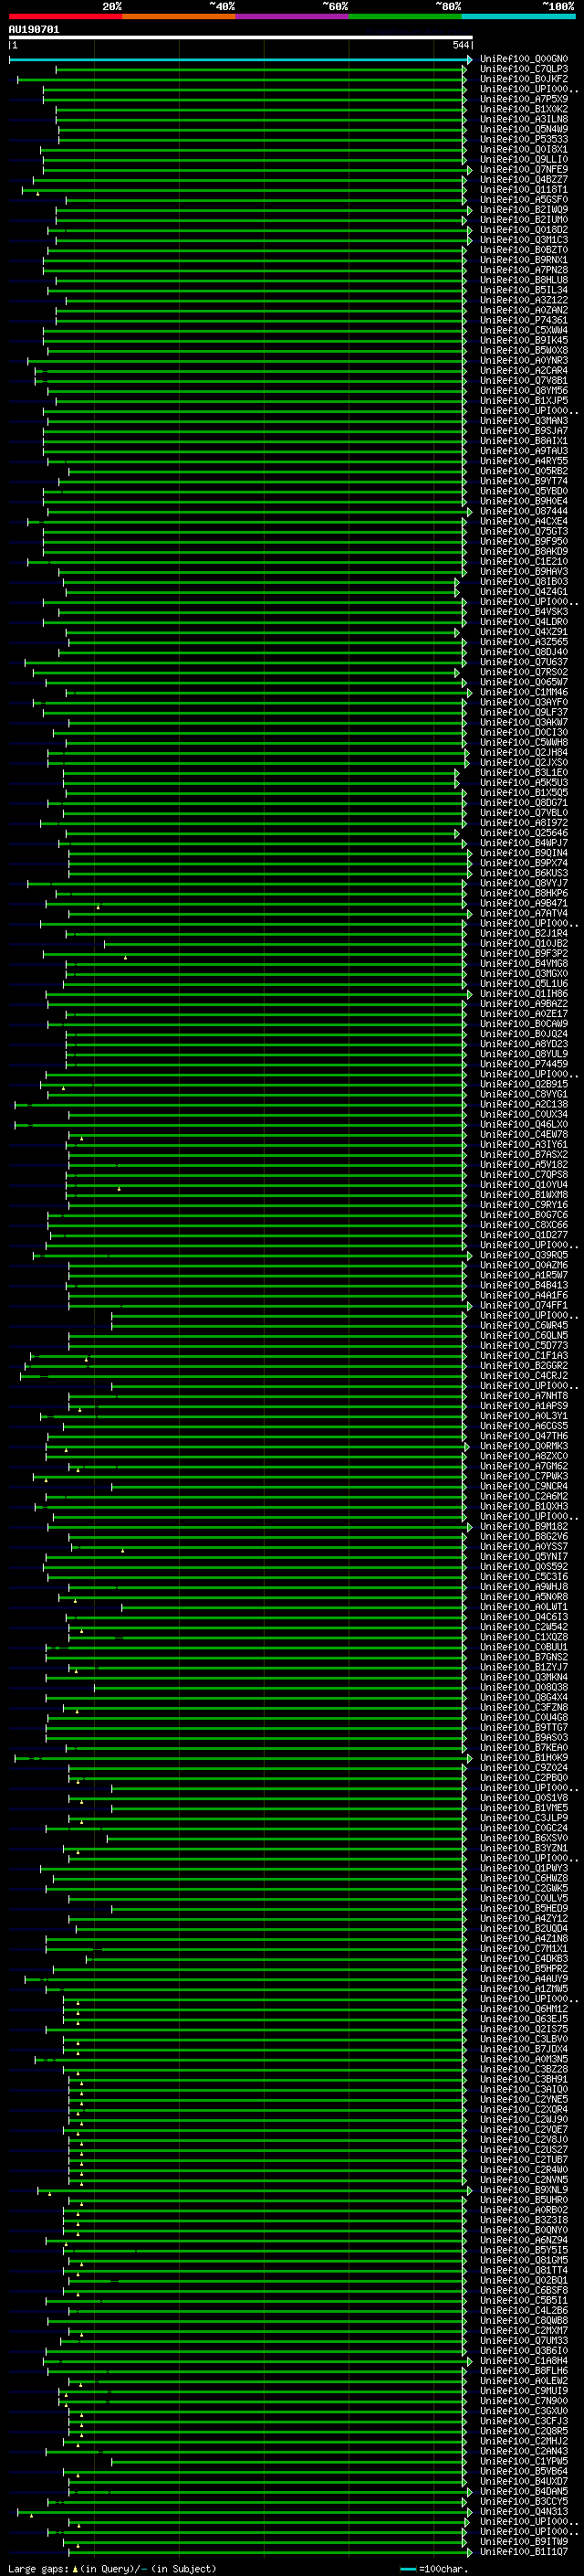Select hit label UniRef100_Q2JH84
The height and width of the screenshot is (2576, 584).
[524, 753]
